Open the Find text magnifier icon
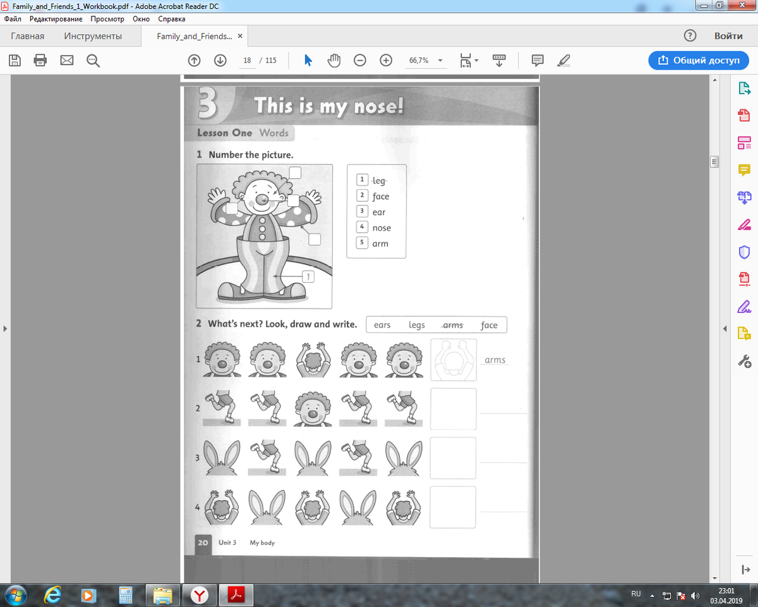This screenshot has width=758, height=607. click(x=93, y=61)
